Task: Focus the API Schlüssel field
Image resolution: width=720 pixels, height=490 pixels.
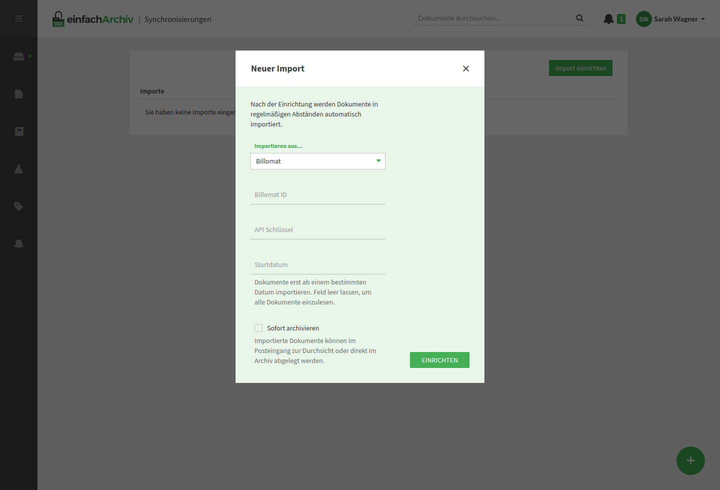Action: click(318, 230)
